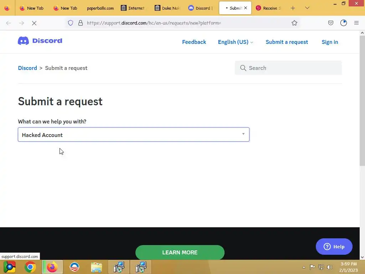This screenshot has width=365, height=274.
Task: Click the network tray icon
Action: tap(321, 267)
